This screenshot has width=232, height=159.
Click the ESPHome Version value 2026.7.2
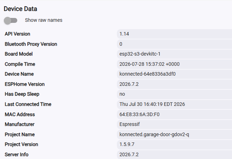pyautogui.click(x=129, y=84)
